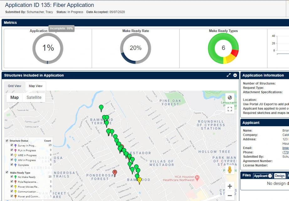The height and width of the screenshot is (201, 289).
Task: Collapse the Structures Included in Application panel
Action: (235, 75)
